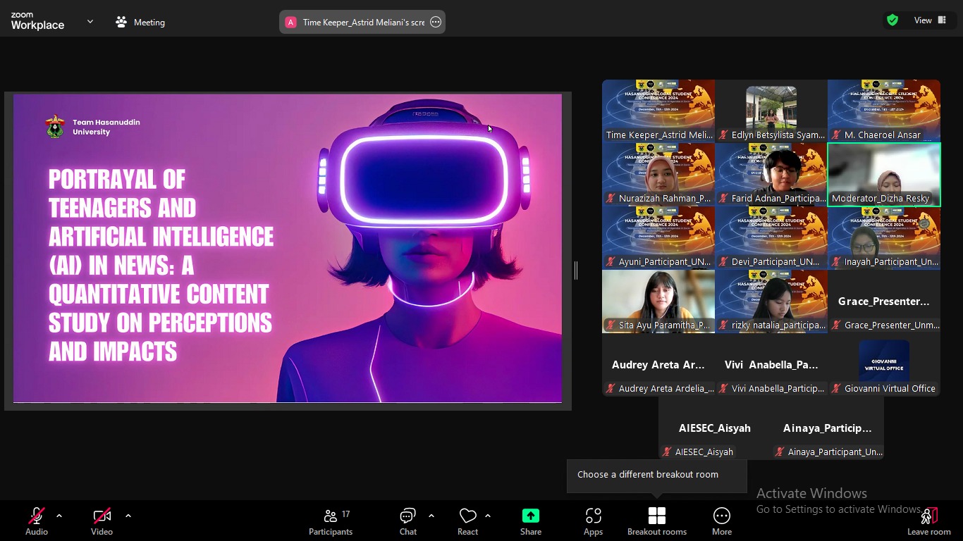Open the View layout menu

(930, 20)
